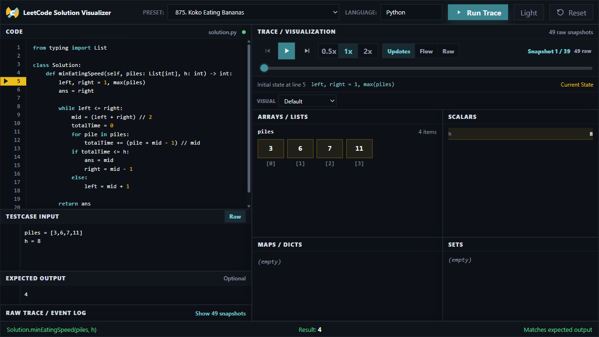Click code line 'return ans'
This screenshot has height=337, width=599.
[74, 204]
